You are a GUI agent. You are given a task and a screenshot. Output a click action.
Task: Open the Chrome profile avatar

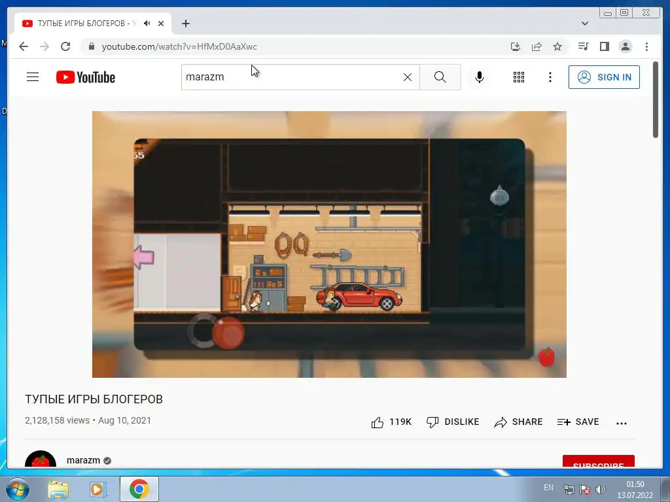click(626, 46)
